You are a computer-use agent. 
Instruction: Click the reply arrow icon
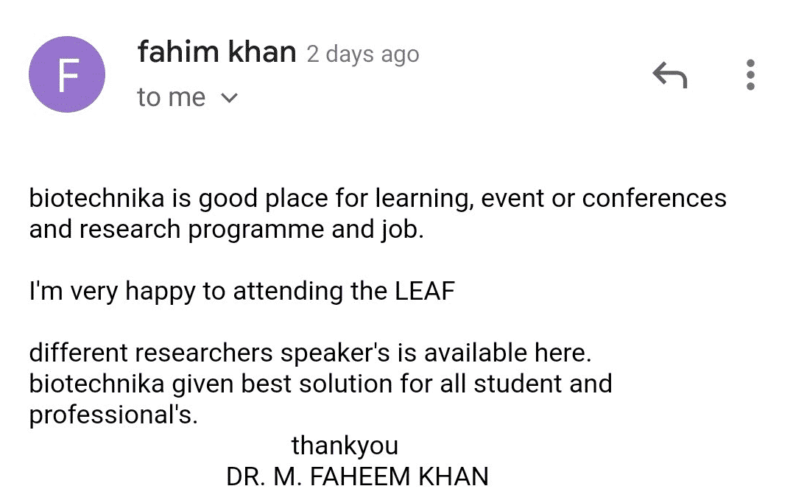click(x=669, y=75)
